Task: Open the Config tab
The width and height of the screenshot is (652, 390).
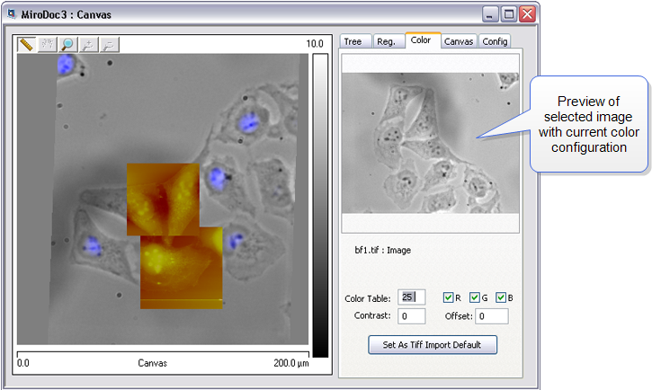Action: coord(495,41)
